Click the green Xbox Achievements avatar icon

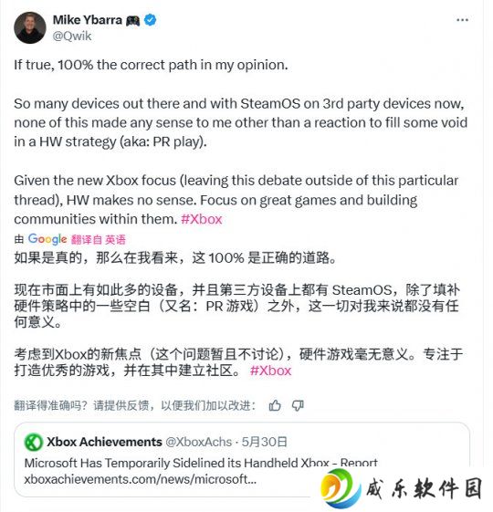click(x=34, y=443)
